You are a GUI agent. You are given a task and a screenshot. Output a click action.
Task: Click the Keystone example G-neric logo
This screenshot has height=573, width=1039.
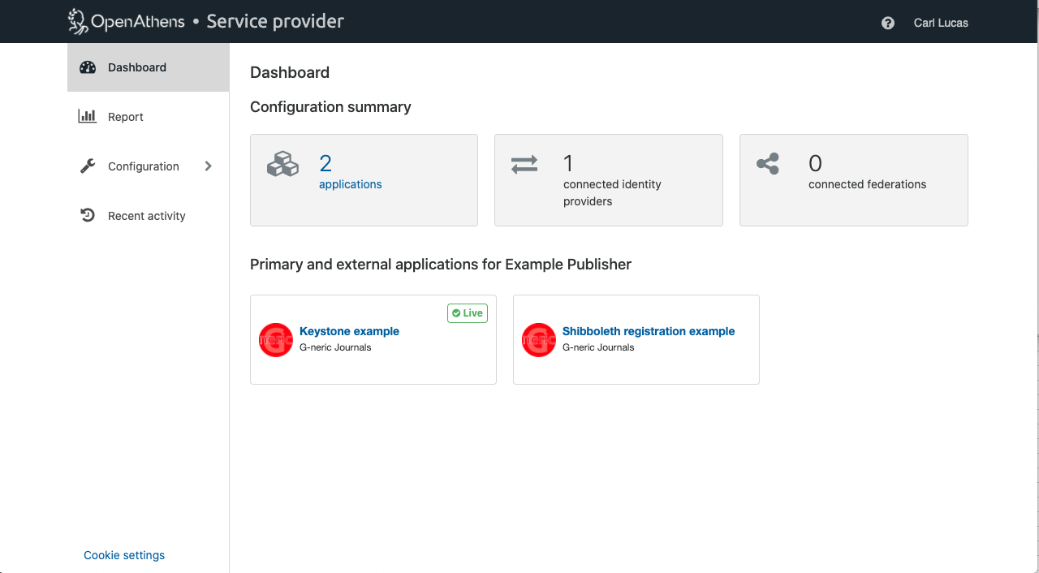[x=276, y=340]
